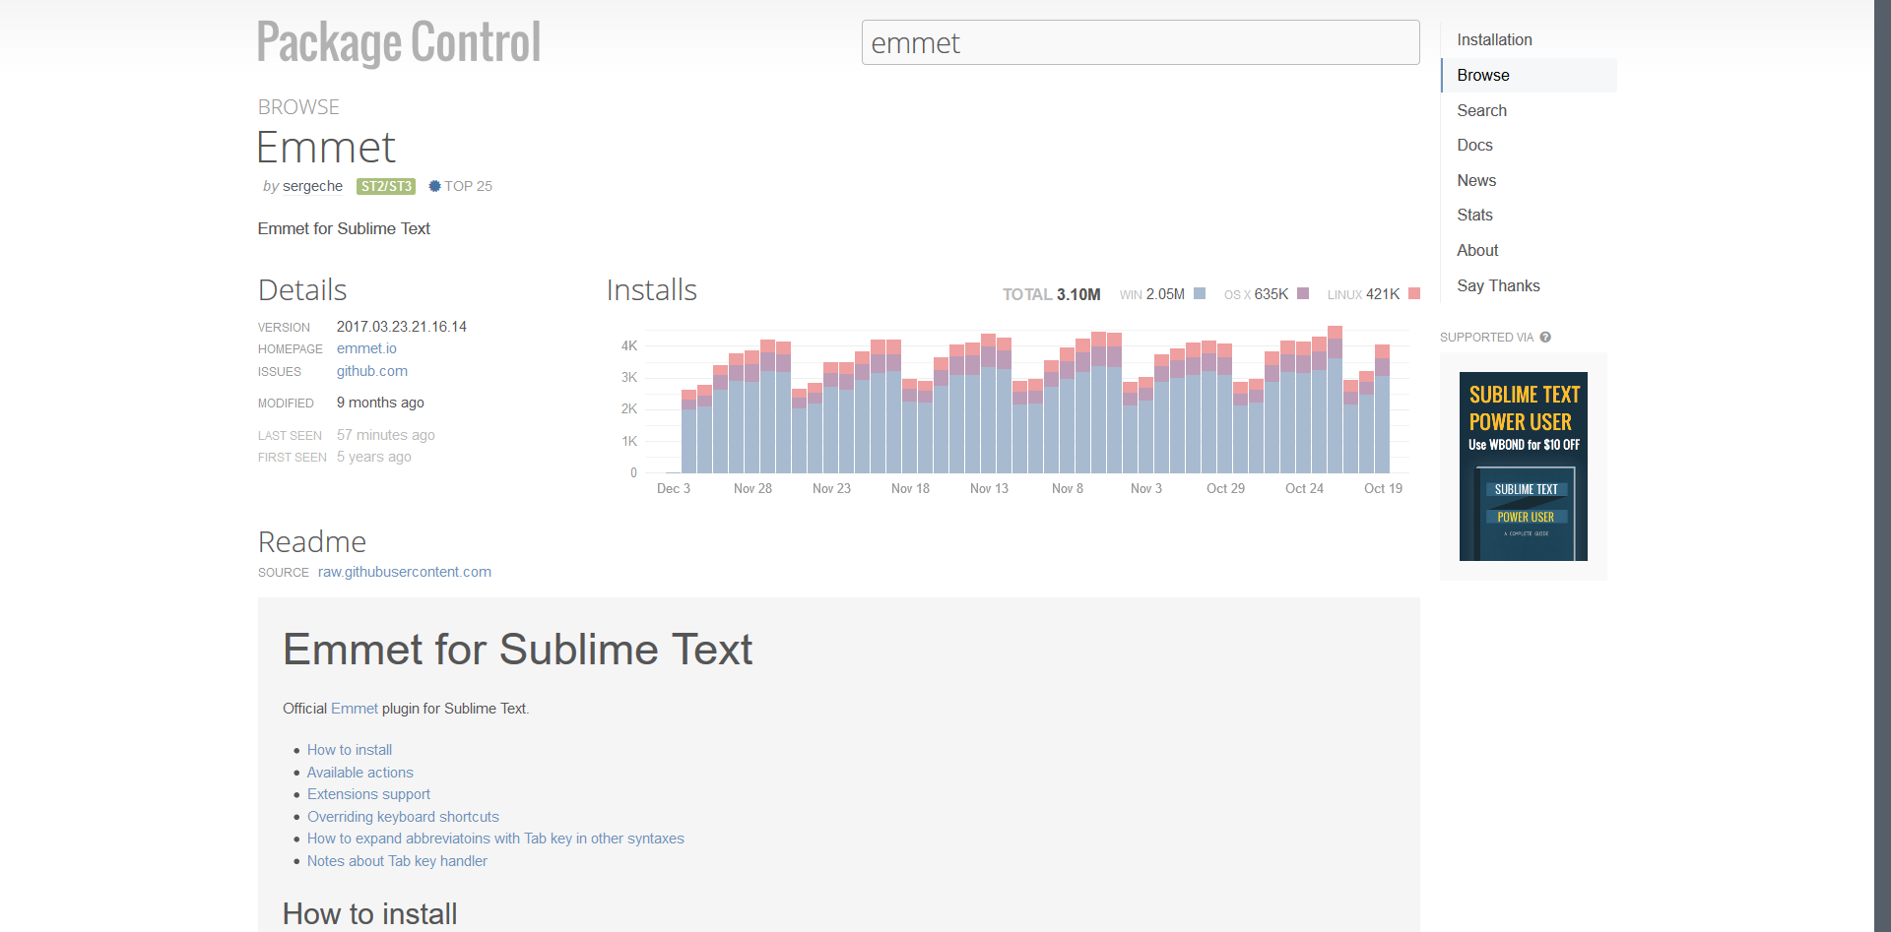The height and width of the screenshot is (932, 1891).
Task: Jump to Overriding keyboard shortcuts
Action: pos(403,817)
